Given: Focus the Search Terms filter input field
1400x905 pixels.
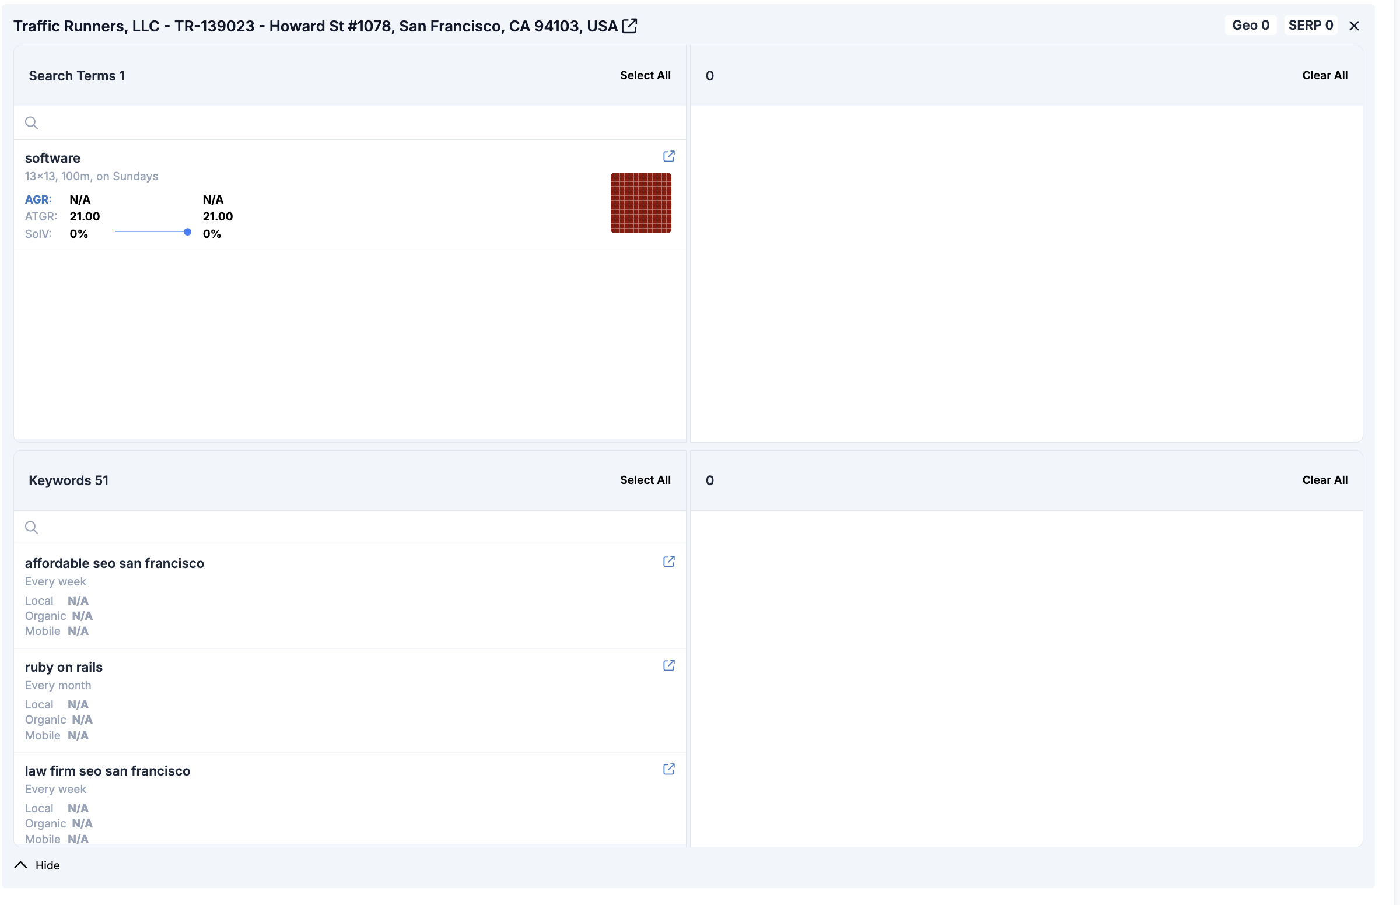Looking at the screenshot, I should point(353,123).
